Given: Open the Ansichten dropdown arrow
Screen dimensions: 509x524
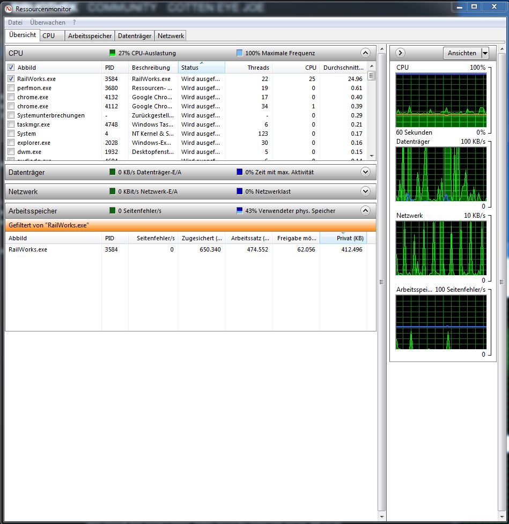Looking at the screenshot, I should tap(485, 53).
